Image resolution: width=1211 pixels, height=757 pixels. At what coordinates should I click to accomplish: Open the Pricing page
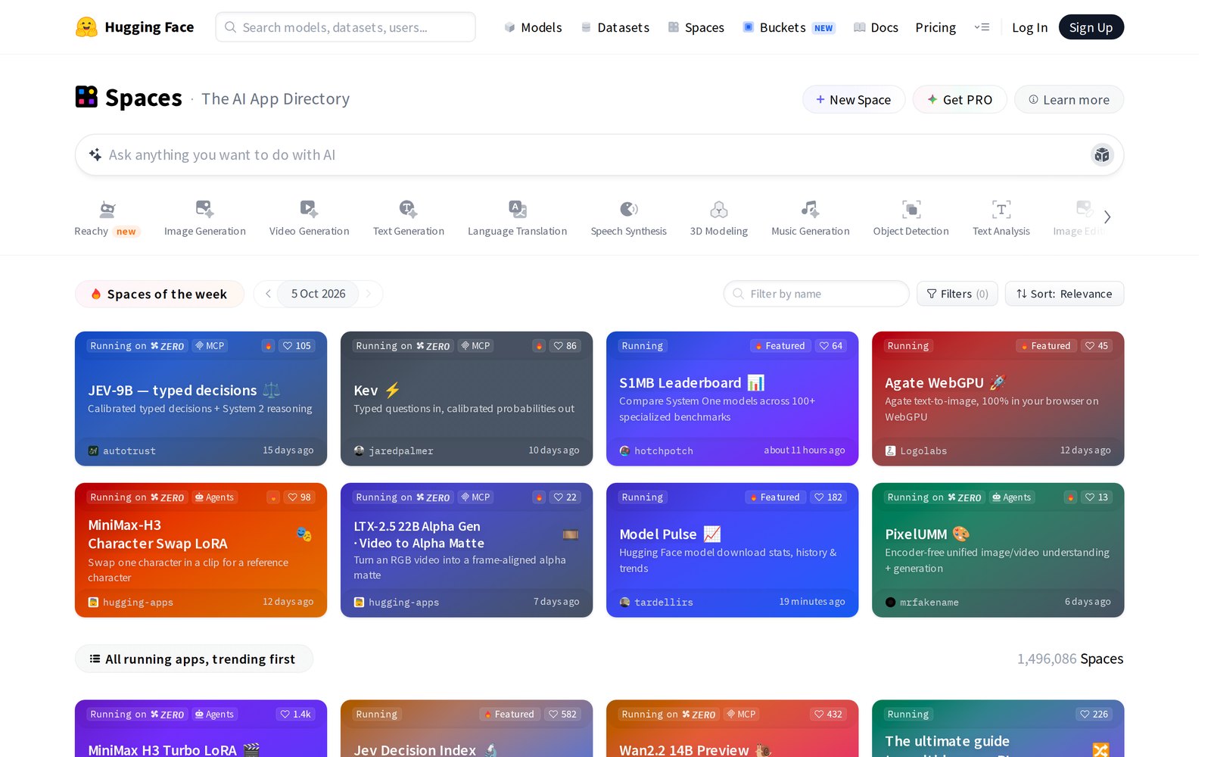tap(935, 27)
